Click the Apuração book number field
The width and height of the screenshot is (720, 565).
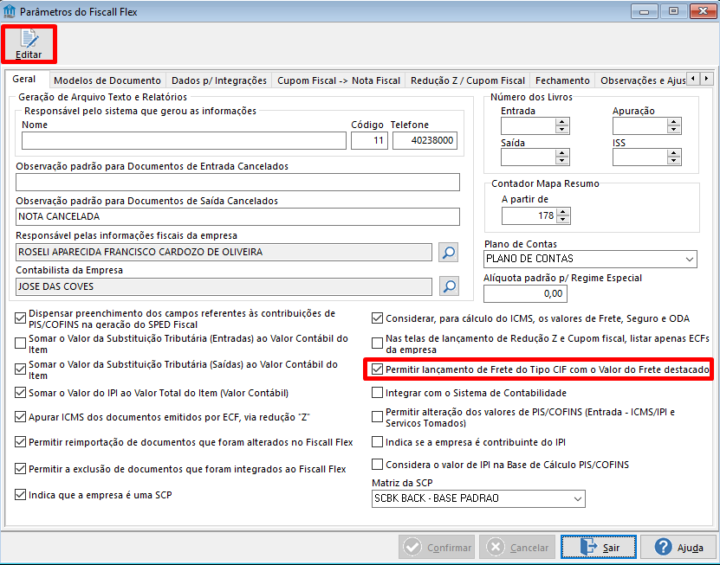click(x=640, y=126)
